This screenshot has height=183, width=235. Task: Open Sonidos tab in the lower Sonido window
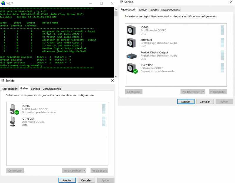pyautogui.click(x=35, y=89)
